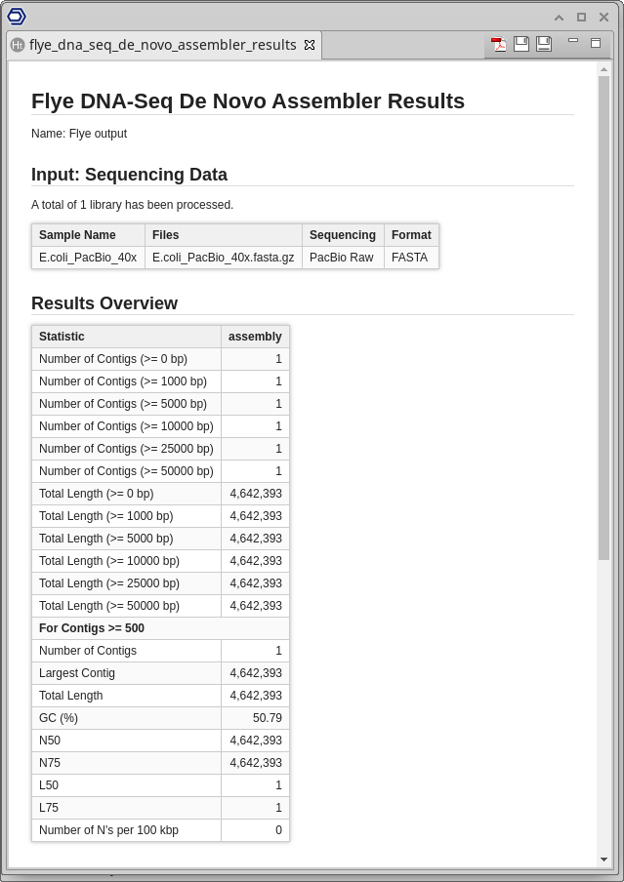Click the scrollbar up arrow
Viewport: 624px width, 882px height.
pyautogui.click(x=603, y=68)
